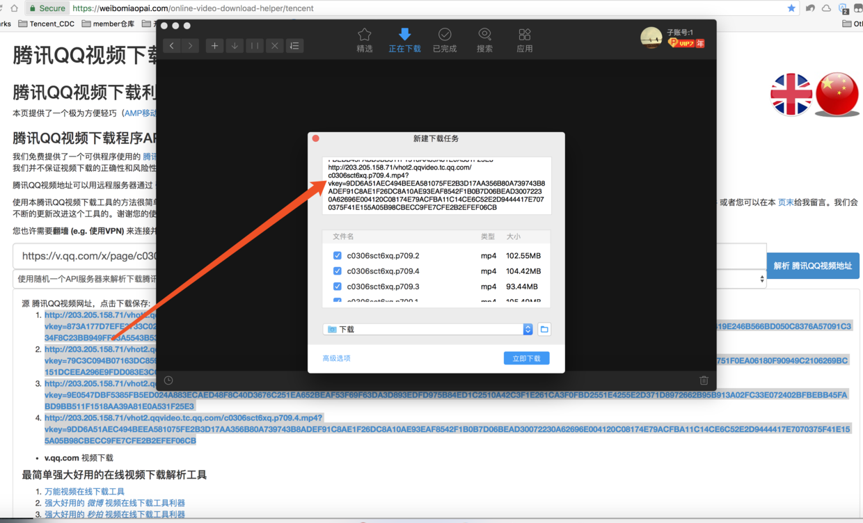863x523 pixels.
Task: Select the 104.42MB size cell
Action: (x=523, y=271)
